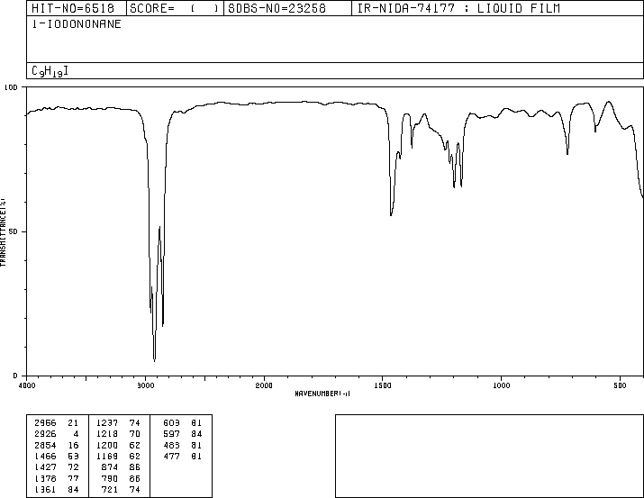
Task: Click the HIT-NO=6518 header cell
Action: pyautogui.click(x=77, y=8)
